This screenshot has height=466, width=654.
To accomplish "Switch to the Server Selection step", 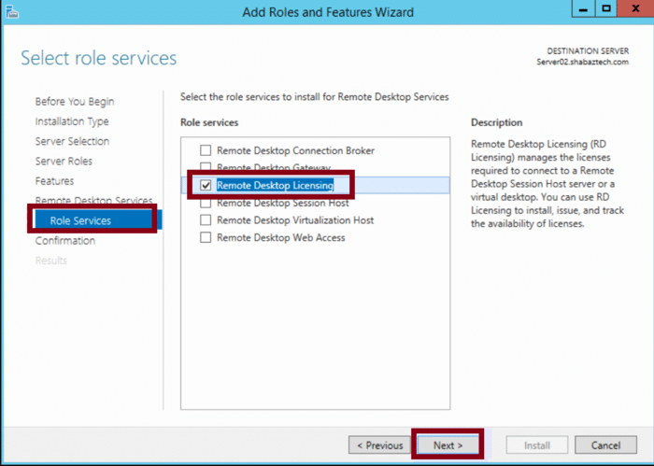I will point(72,141).
